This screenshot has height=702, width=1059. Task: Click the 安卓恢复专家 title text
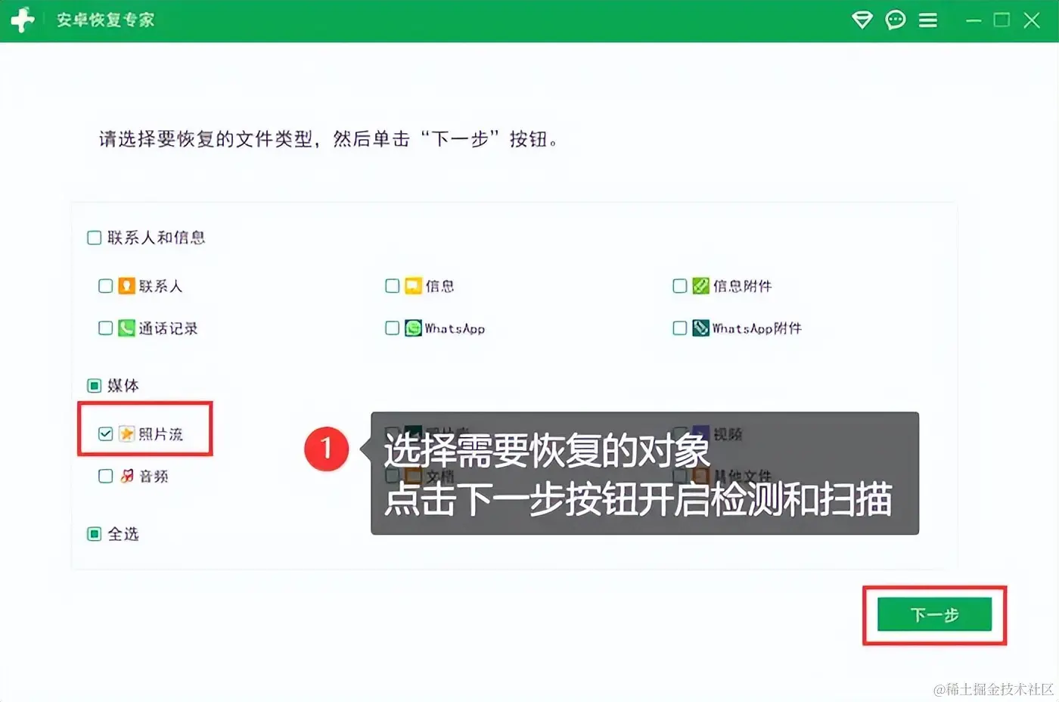click(x=105, y=20)
